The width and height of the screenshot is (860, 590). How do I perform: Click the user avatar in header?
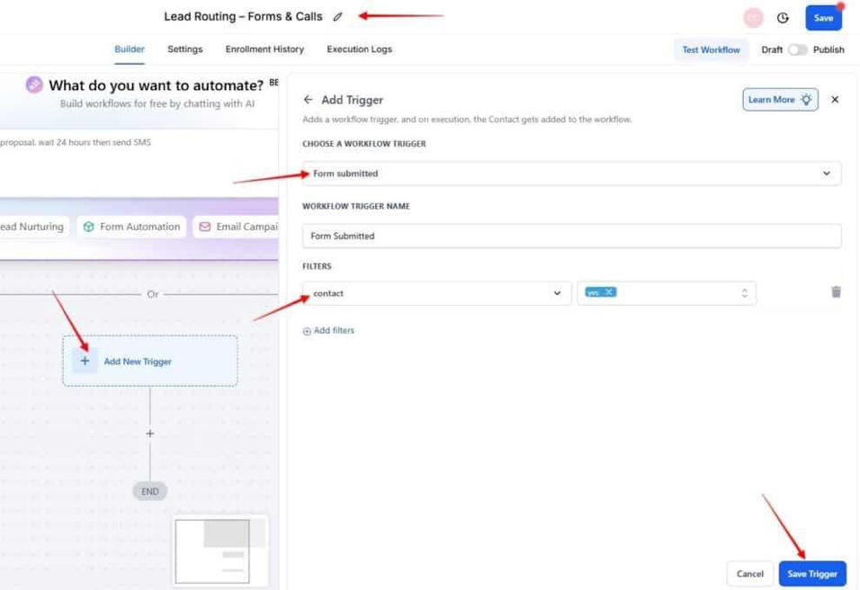(x=753, y=18)
